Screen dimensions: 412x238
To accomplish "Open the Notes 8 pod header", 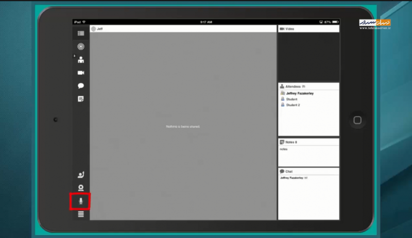I will click(308, 142).
